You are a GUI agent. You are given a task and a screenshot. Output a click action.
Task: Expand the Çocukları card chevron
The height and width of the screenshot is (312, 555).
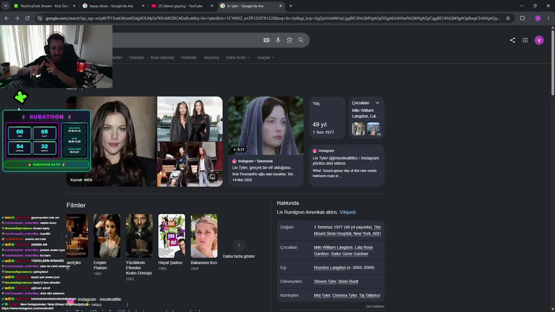pos(377,103)
